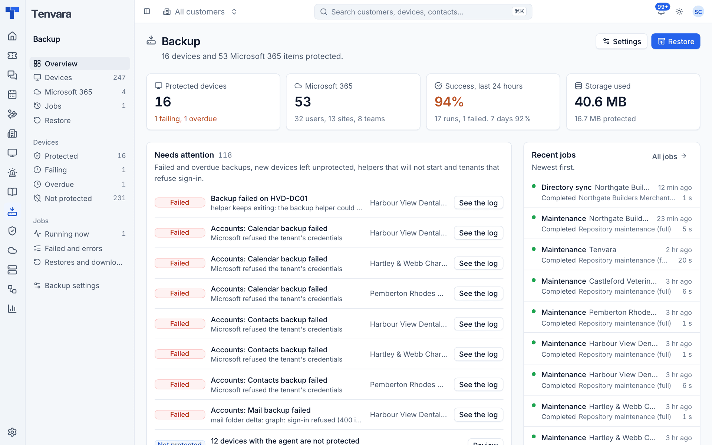Open the Maintenance Tenvara recent job
The height and width of the screenshot is (445, 712).
pos(612,255)
